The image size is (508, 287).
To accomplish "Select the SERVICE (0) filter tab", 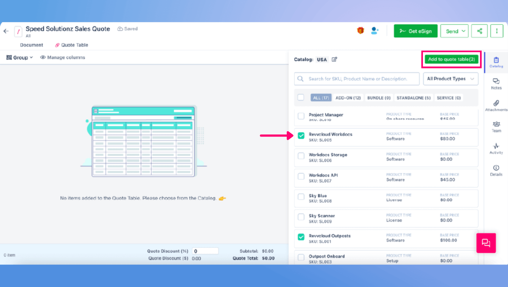I will point(449,98).
